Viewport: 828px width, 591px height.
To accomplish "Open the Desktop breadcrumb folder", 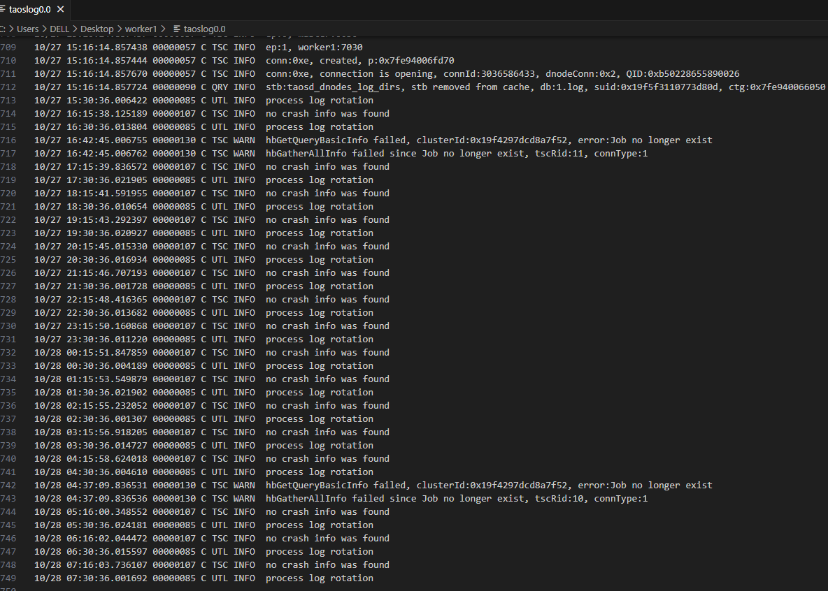I will click(97, 29).
